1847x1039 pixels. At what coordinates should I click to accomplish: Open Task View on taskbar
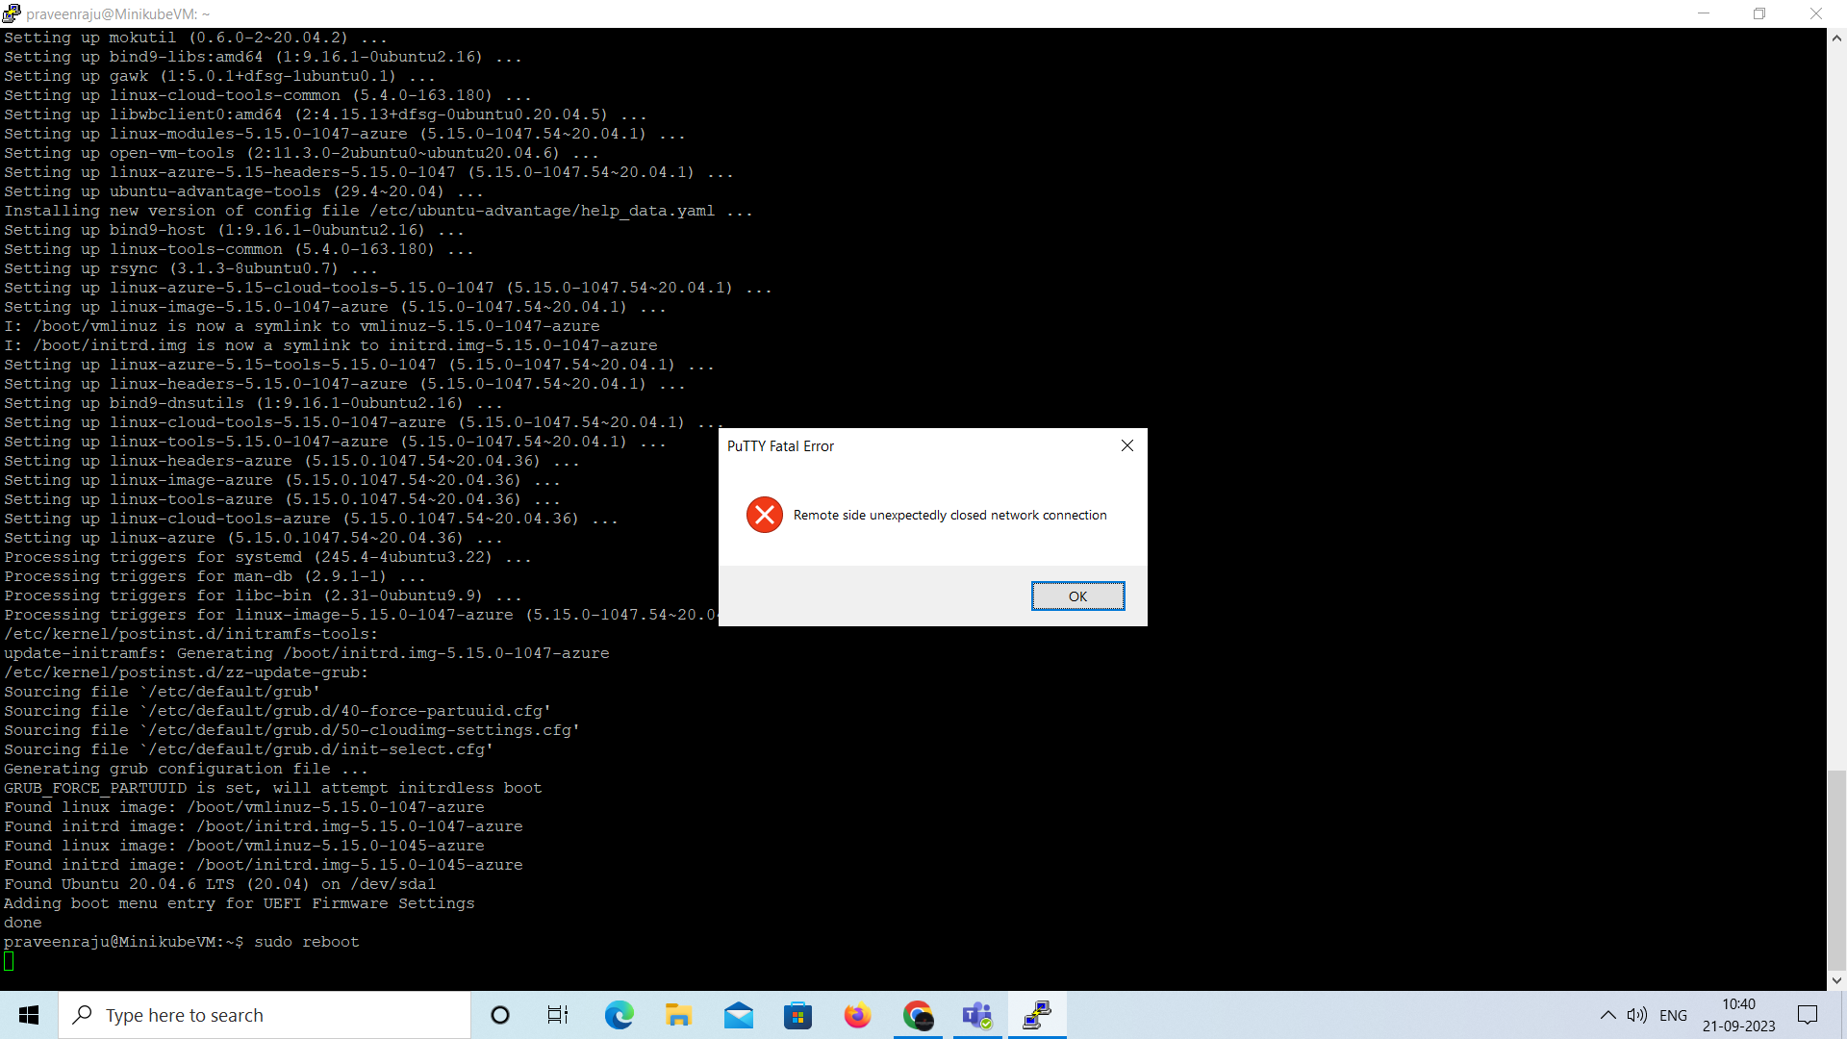pos(558,1015)
